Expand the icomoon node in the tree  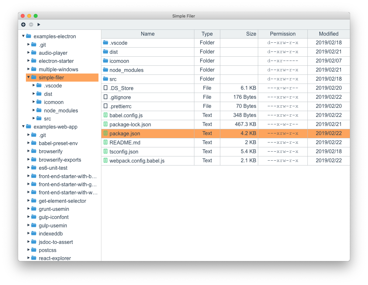click(34, 102)
